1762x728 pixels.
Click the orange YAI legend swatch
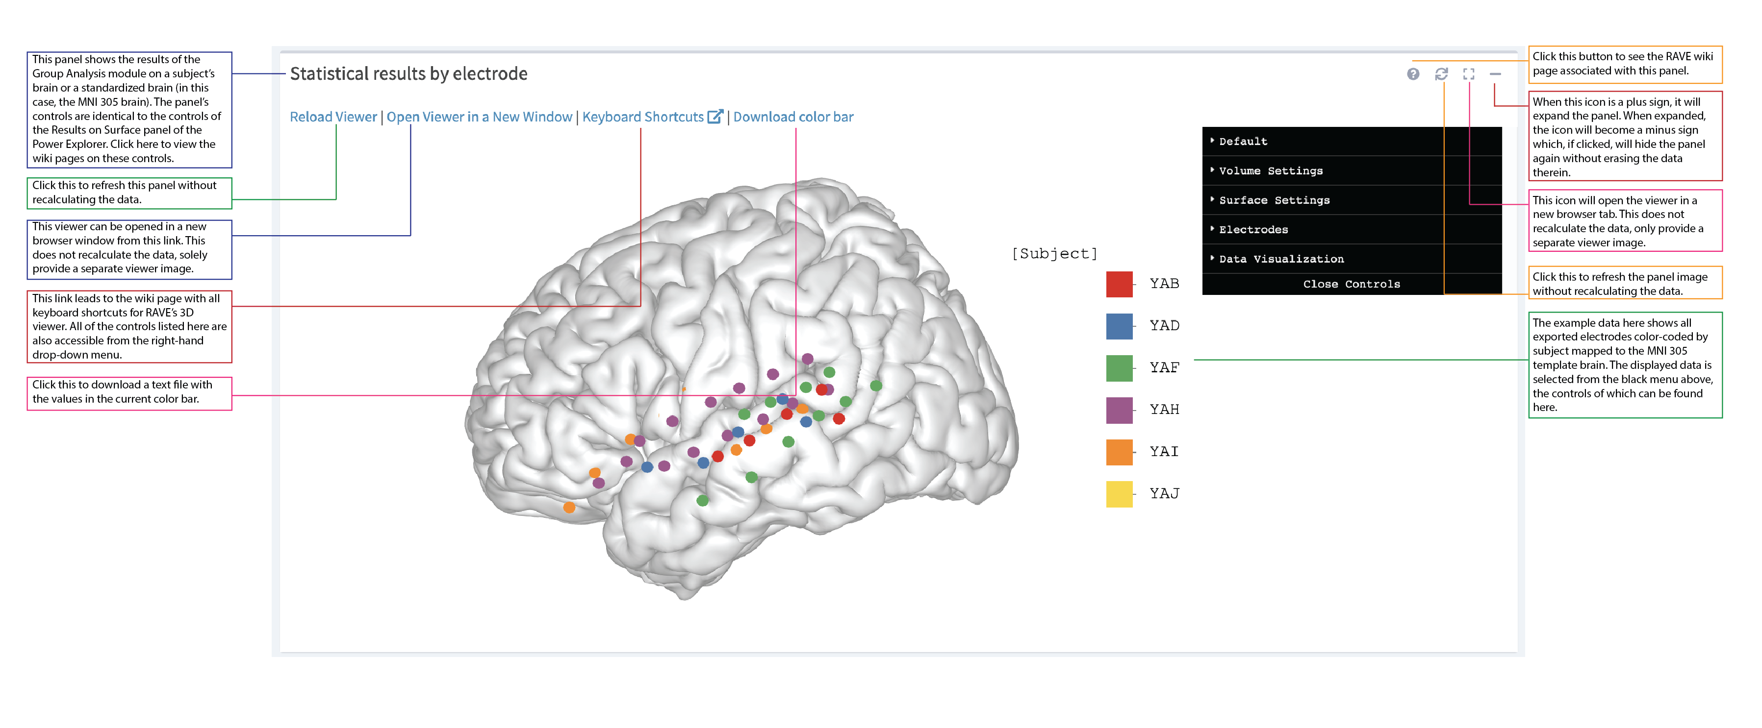[x=1119, y=452]
